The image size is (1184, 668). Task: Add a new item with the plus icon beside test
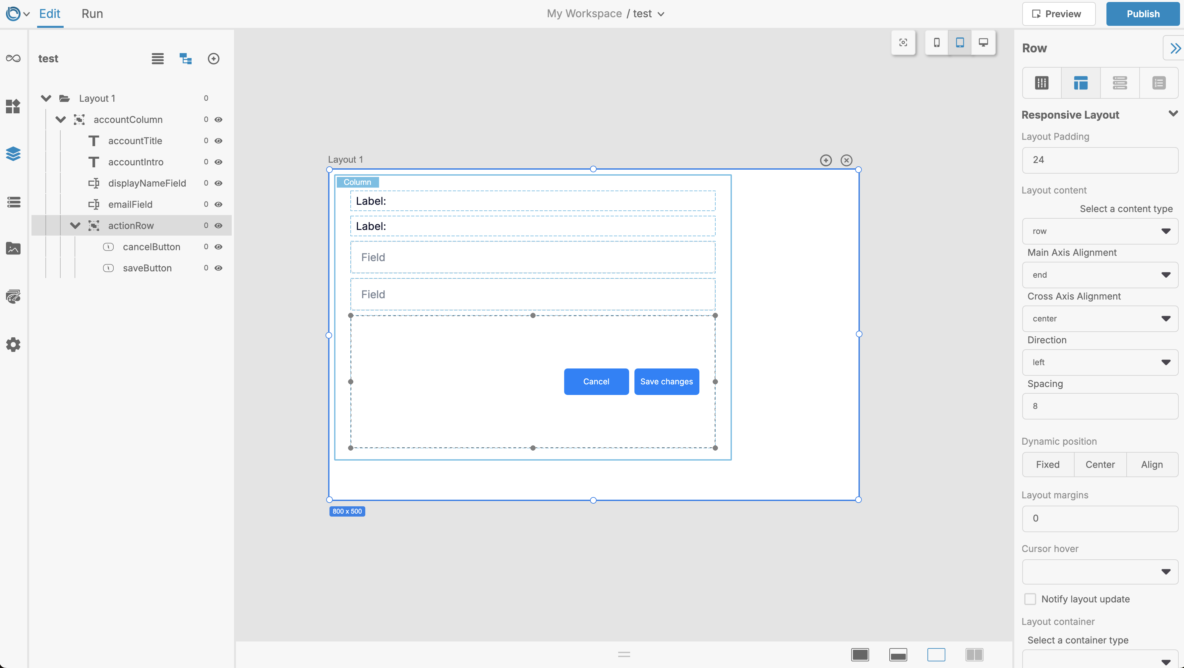[x=214, y=58]
